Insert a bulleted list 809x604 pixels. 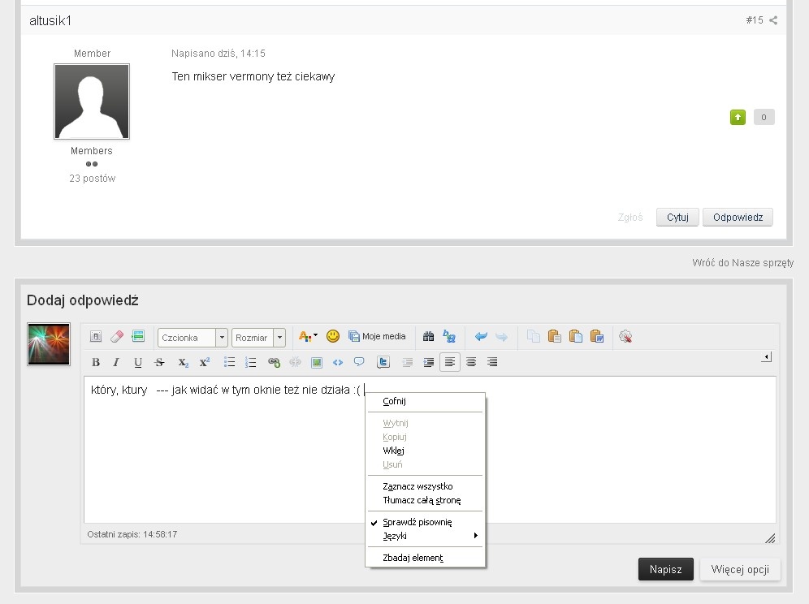(x=230, y=362)
